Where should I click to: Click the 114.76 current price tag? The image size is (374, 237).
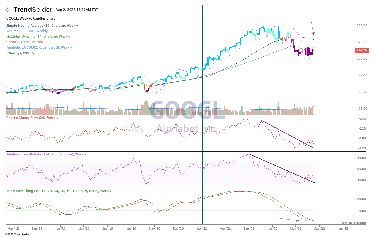pos(361,50)
